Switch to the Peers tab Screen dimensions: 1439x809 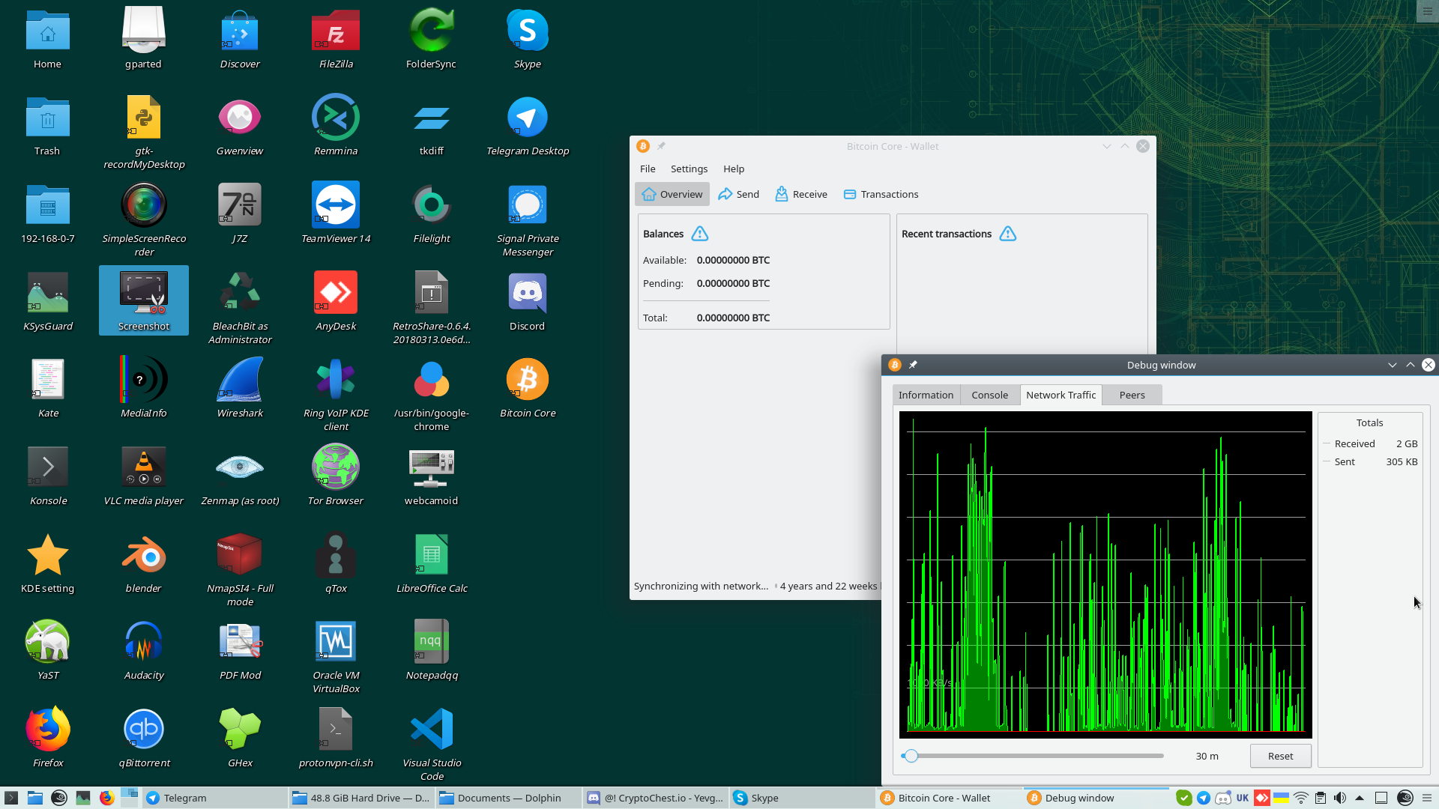[1131, 395]
